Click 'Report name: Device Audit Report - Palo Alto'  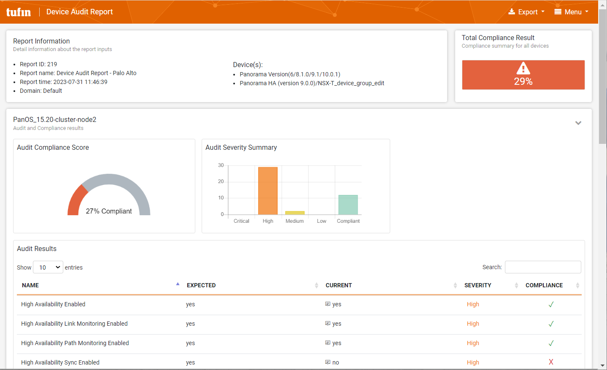pyautogui.click(x=78, y=73)
